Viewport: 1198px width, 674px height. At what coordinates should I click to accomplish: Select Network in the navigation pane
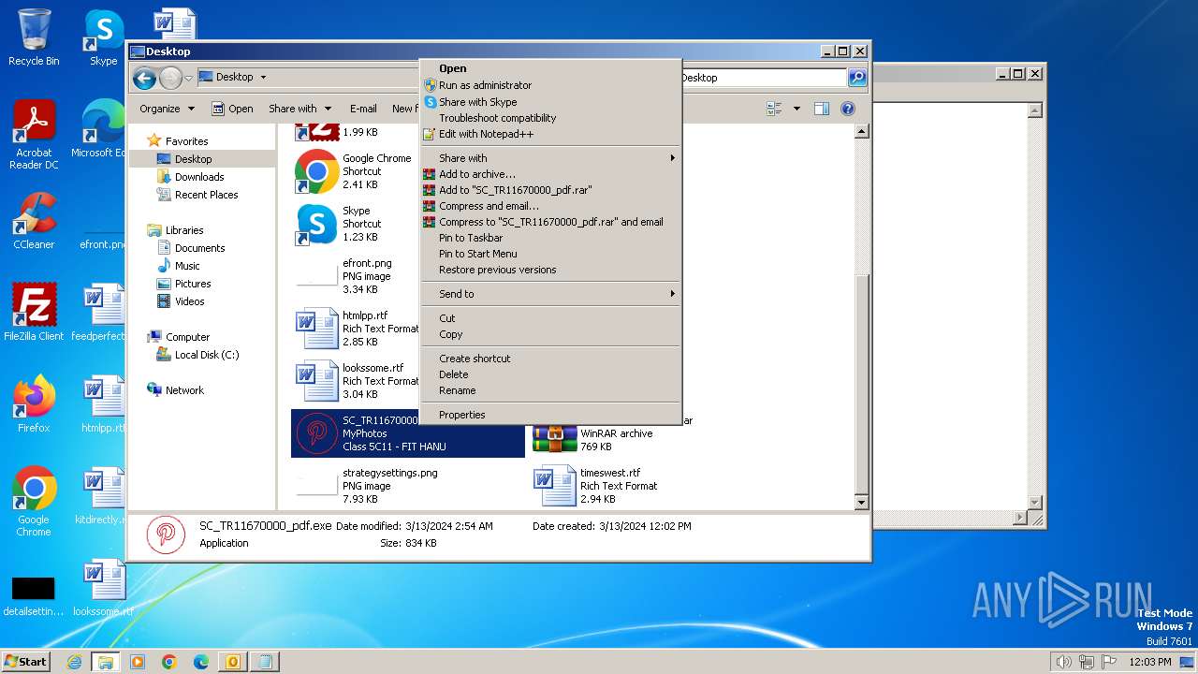click(x=175, y=390)
